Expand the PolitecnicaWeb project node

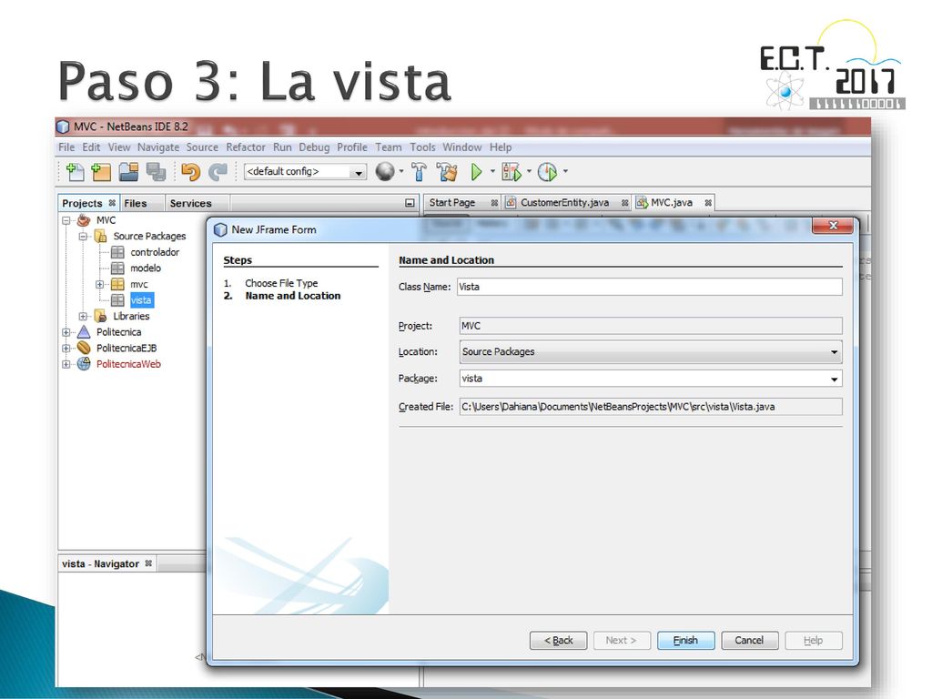pyautogui.click(x=66, y=364)
